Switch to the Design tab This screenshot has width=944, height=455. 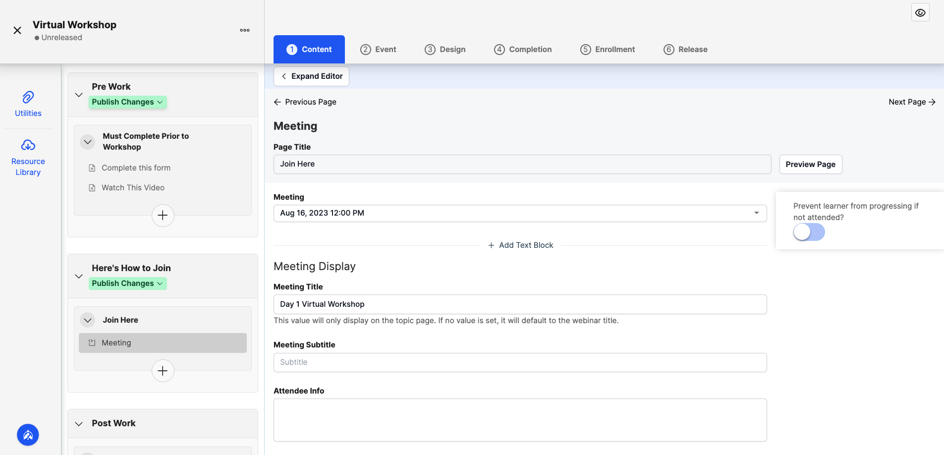(445, 50)
